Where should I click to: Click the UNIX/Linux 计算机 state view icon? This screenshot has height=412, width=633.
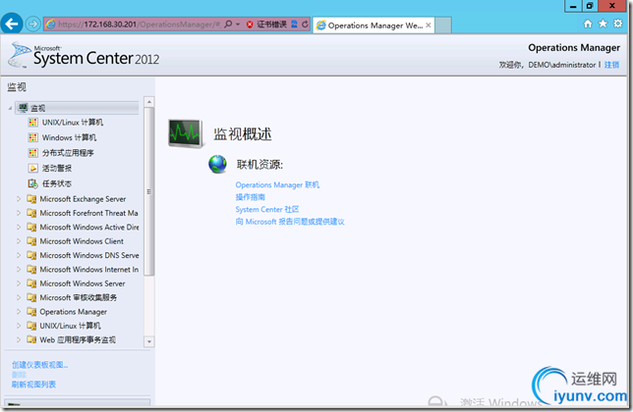[33, 122]
